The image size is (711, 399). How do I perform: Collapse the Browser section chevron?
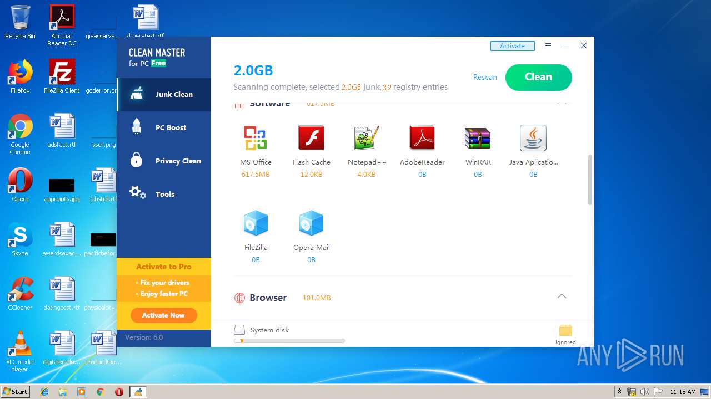point(562,296)
